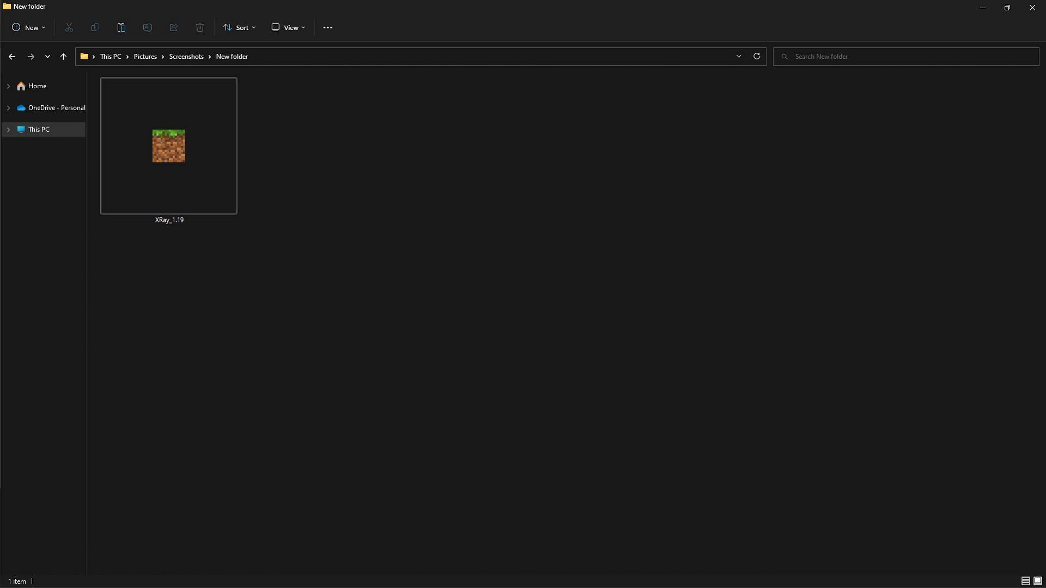Expand chevron after This PC breadcrumb
The width and height of the screenshot is (1046, 588).
pos(127,57)
